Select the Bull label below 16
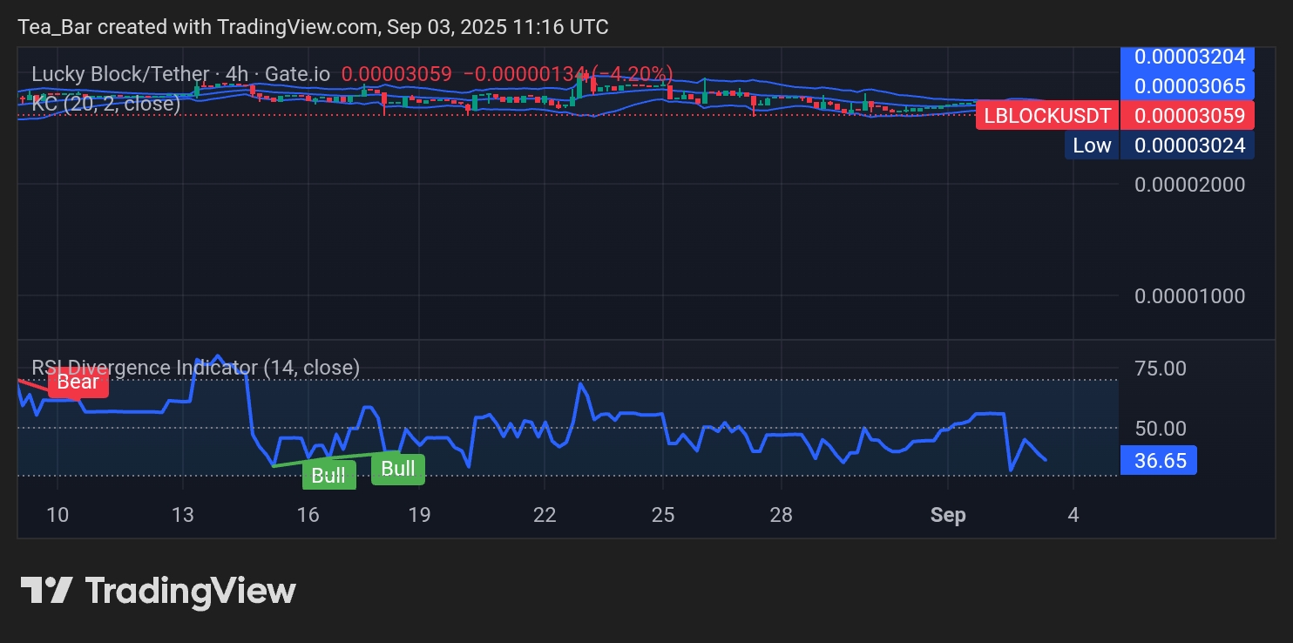This screenshot has width=1293, height=643. coord(328,475)
